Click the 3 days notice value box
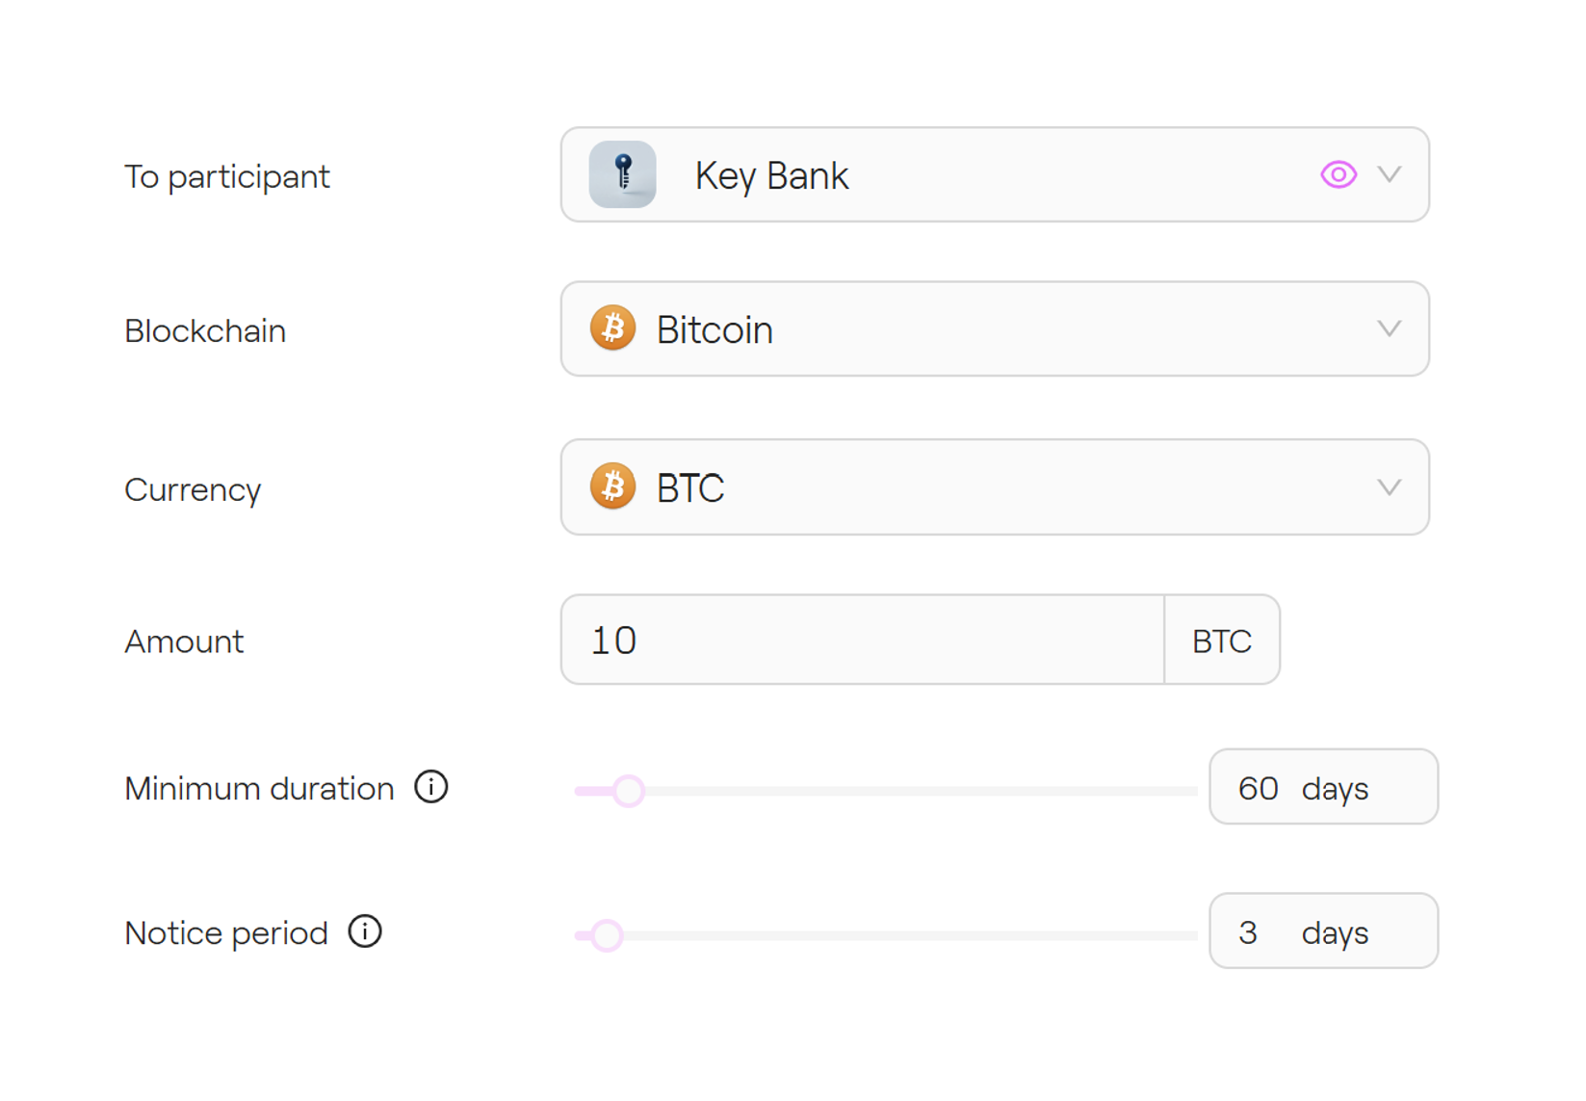The height and width of the screenshot is (1101, 1586). (1322, 931)
